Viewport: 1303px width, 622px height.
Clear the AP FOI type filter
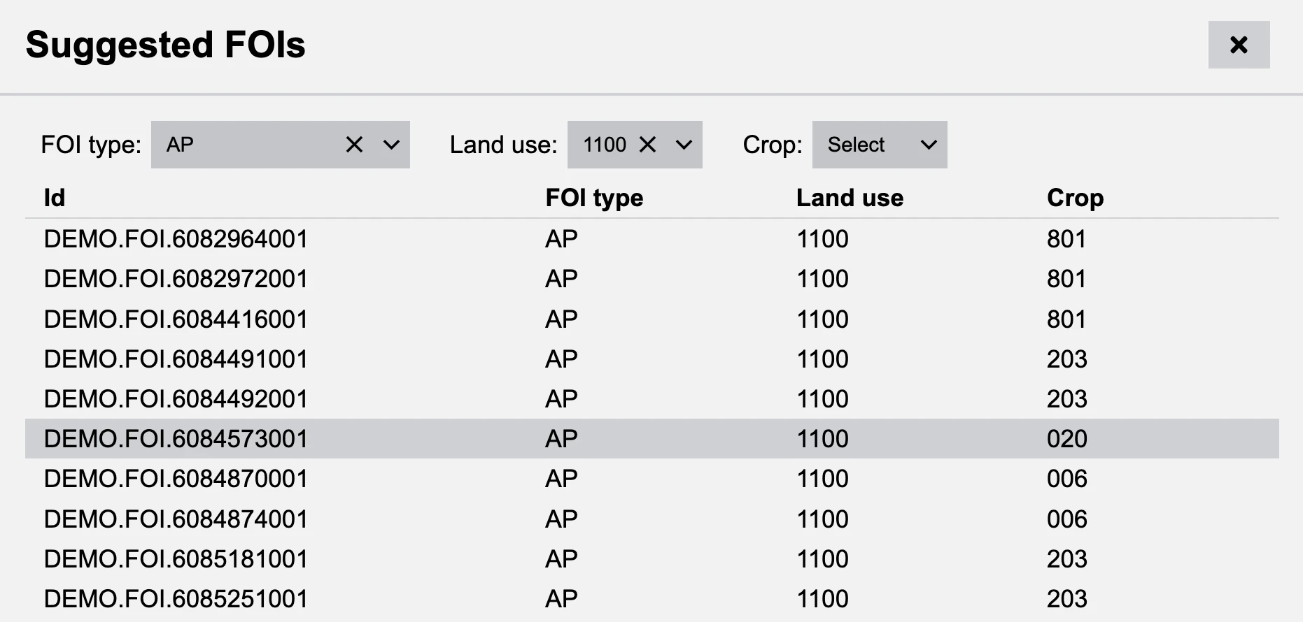point(354,145)
